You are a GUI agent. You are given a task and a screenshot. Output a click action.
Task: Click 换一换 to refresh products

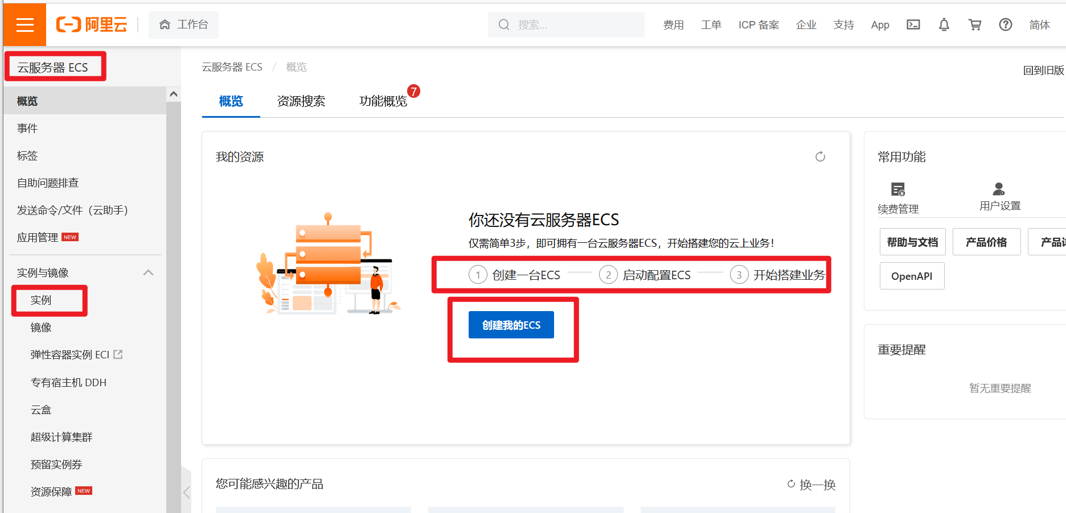(811, 485)
